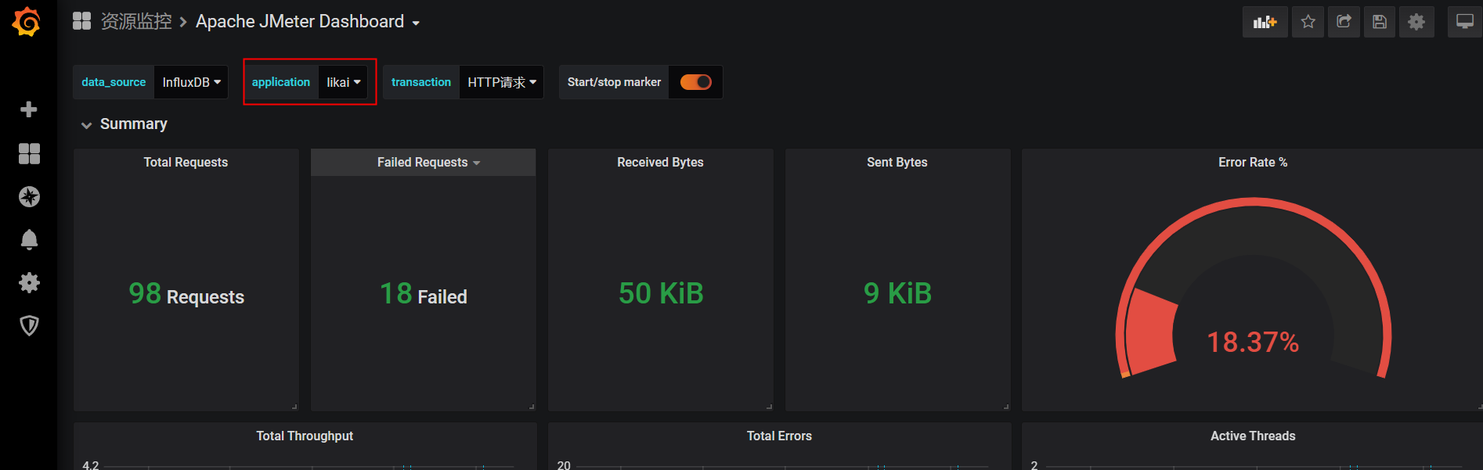Open the Create plus menu

[29, 109]
